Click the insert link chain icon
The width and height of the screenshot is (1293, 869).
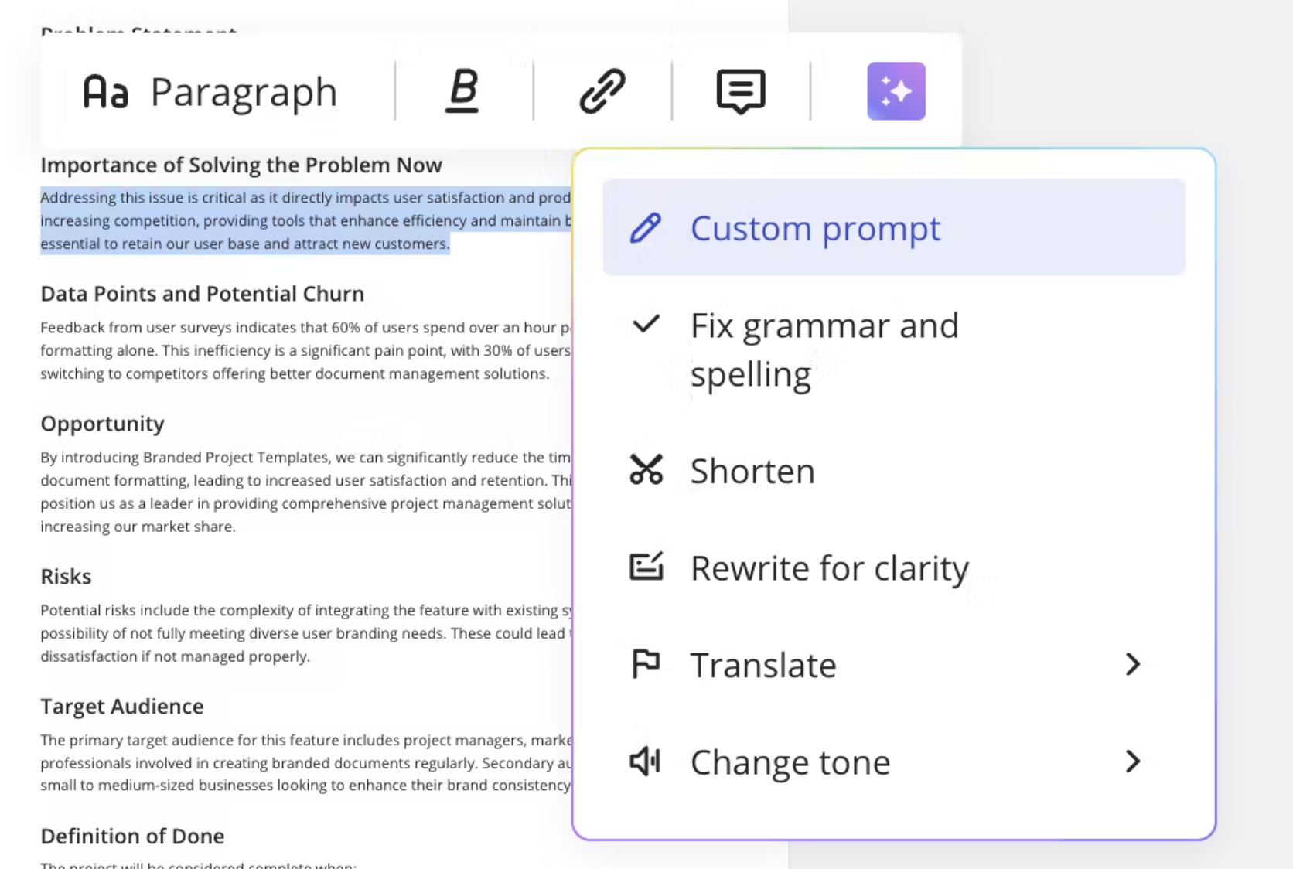602,91
